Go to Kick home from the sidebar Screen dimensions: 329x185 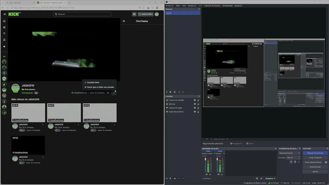[x=4, y=21]
